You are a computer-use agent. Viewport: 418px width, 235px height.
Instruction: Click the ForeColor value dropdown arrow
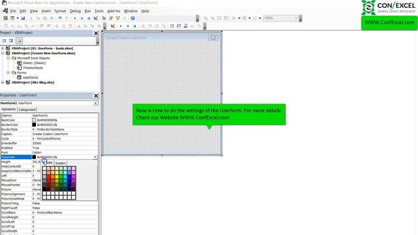tap(95, 157)
